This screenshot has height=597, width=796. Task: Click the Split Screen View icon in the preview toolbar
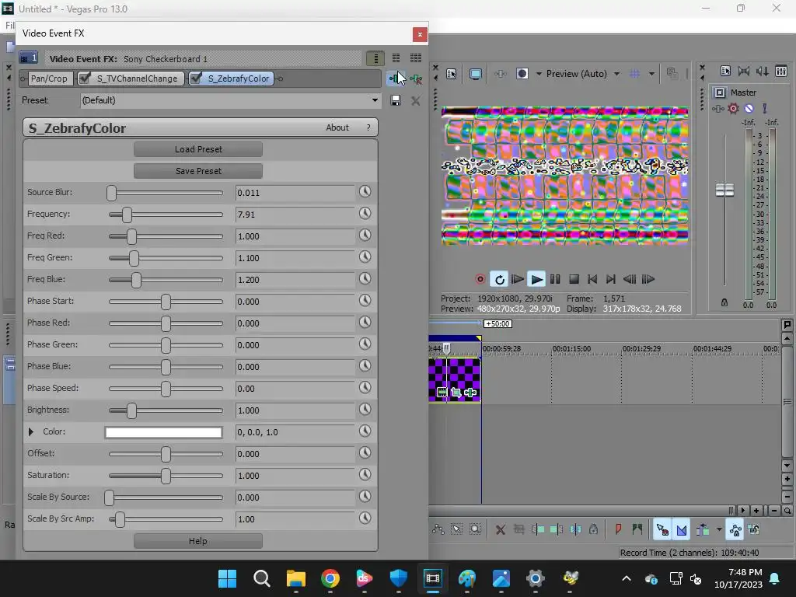coord(522,74)
